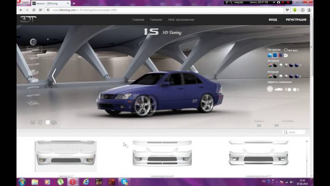Image resolution: width=330 pixels, height=186 pixels.
Task: Choose black interior color ball
Action: [x=275, y=76]
